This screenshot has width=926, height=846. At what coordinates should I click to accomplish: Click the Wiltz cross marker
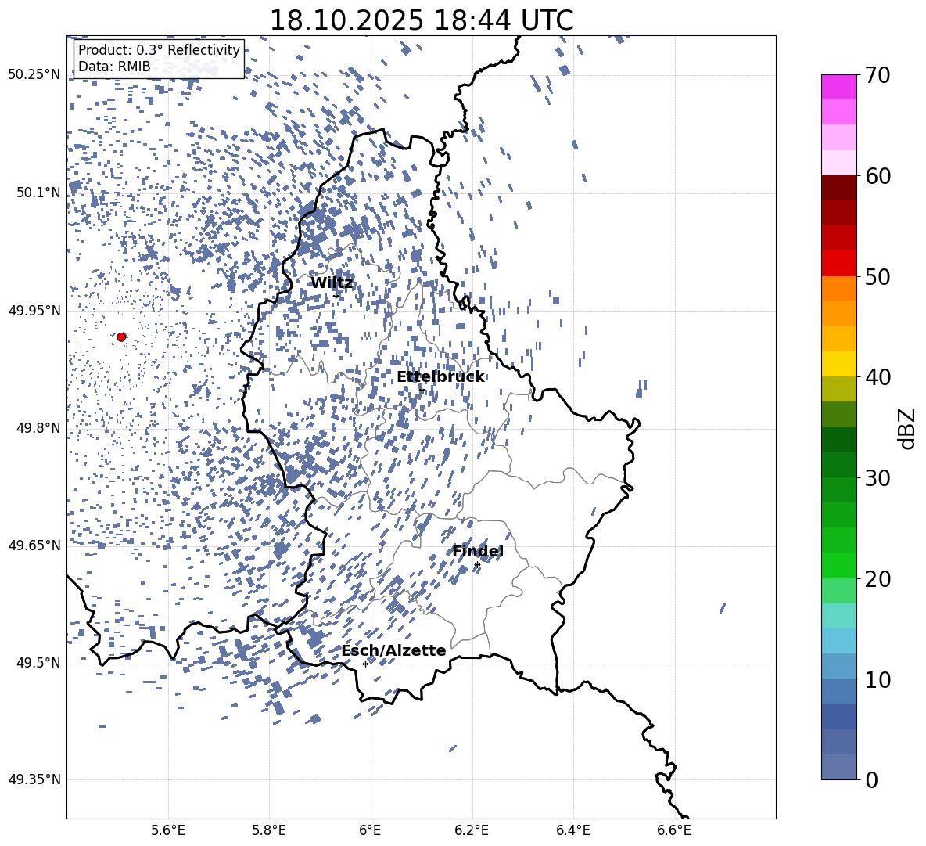click(336, 296)
